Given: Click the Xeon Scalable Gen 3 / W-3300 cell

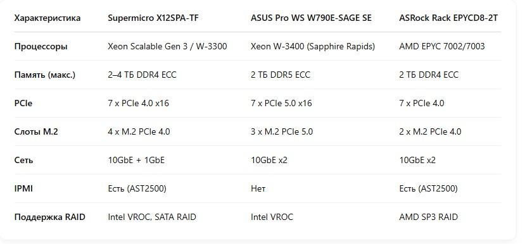Looking at the screenshot, I should 167,46.
